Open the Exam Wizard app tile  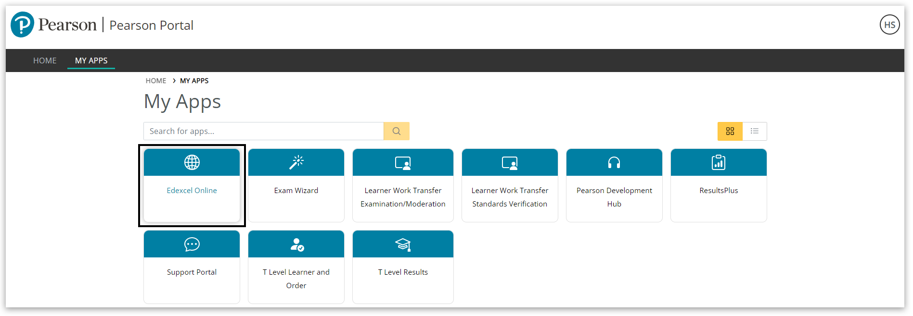point(296,191)
